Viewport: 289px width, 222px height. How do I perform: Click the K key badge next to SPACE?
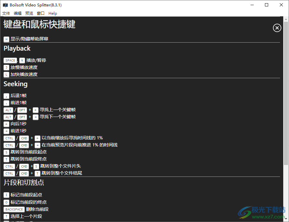coord(22,60)
